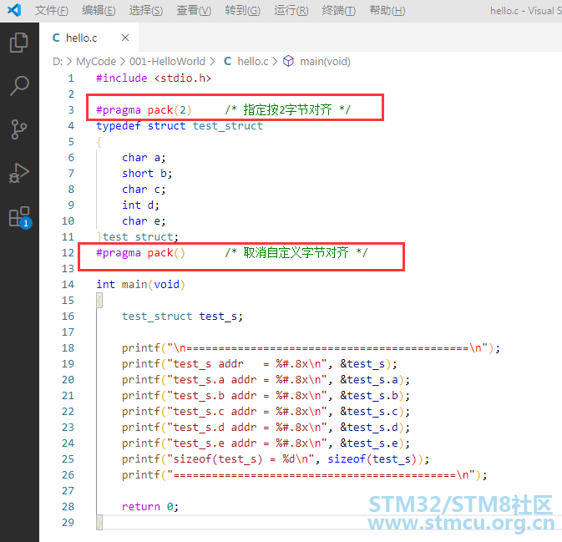Screen dimensions: 562x542
Task: Click the D: breadcrumb segment
Action: [58, 61]
